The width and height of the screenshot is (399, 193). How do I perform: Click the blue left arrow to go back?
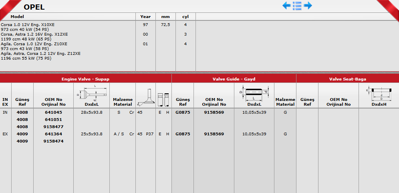pos(286,6)
